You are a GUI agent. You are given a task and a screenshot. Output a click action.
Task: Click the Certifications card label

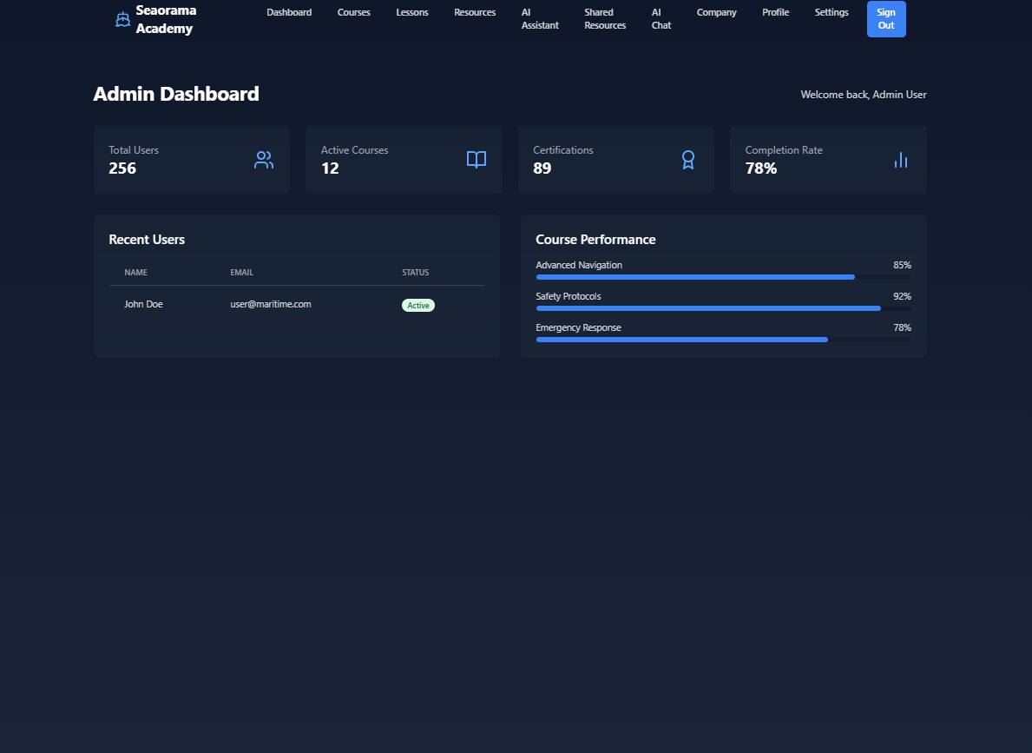[562, 150]
